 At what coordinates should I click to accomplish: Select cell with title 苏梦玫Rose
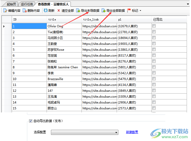64,49
